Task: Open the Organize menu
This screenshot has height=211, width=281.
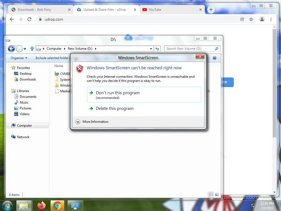Action: click(19, 58)
